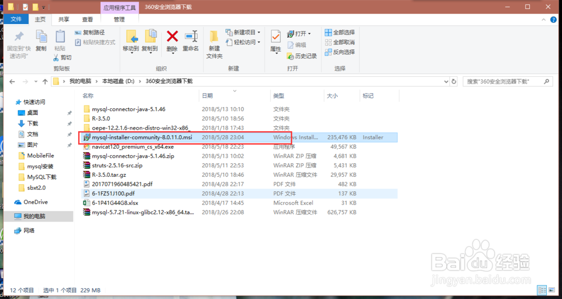
Task: Click the Pin to Quick Access icon
Action: pyautogui.click(x=19, y=36)
